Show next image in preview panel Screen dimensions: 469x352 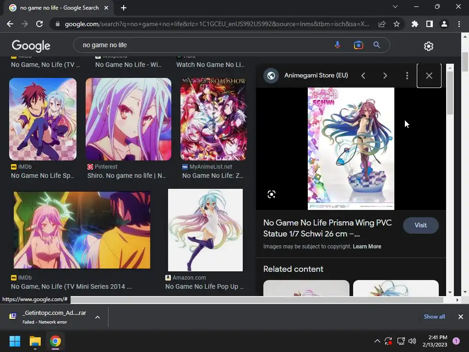[385, 76]
